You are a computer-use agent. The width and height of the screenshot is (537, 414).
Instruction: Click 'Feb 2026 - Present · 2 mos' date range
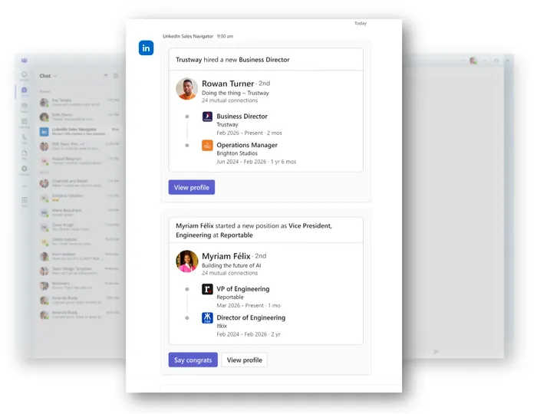pos(249,133)
